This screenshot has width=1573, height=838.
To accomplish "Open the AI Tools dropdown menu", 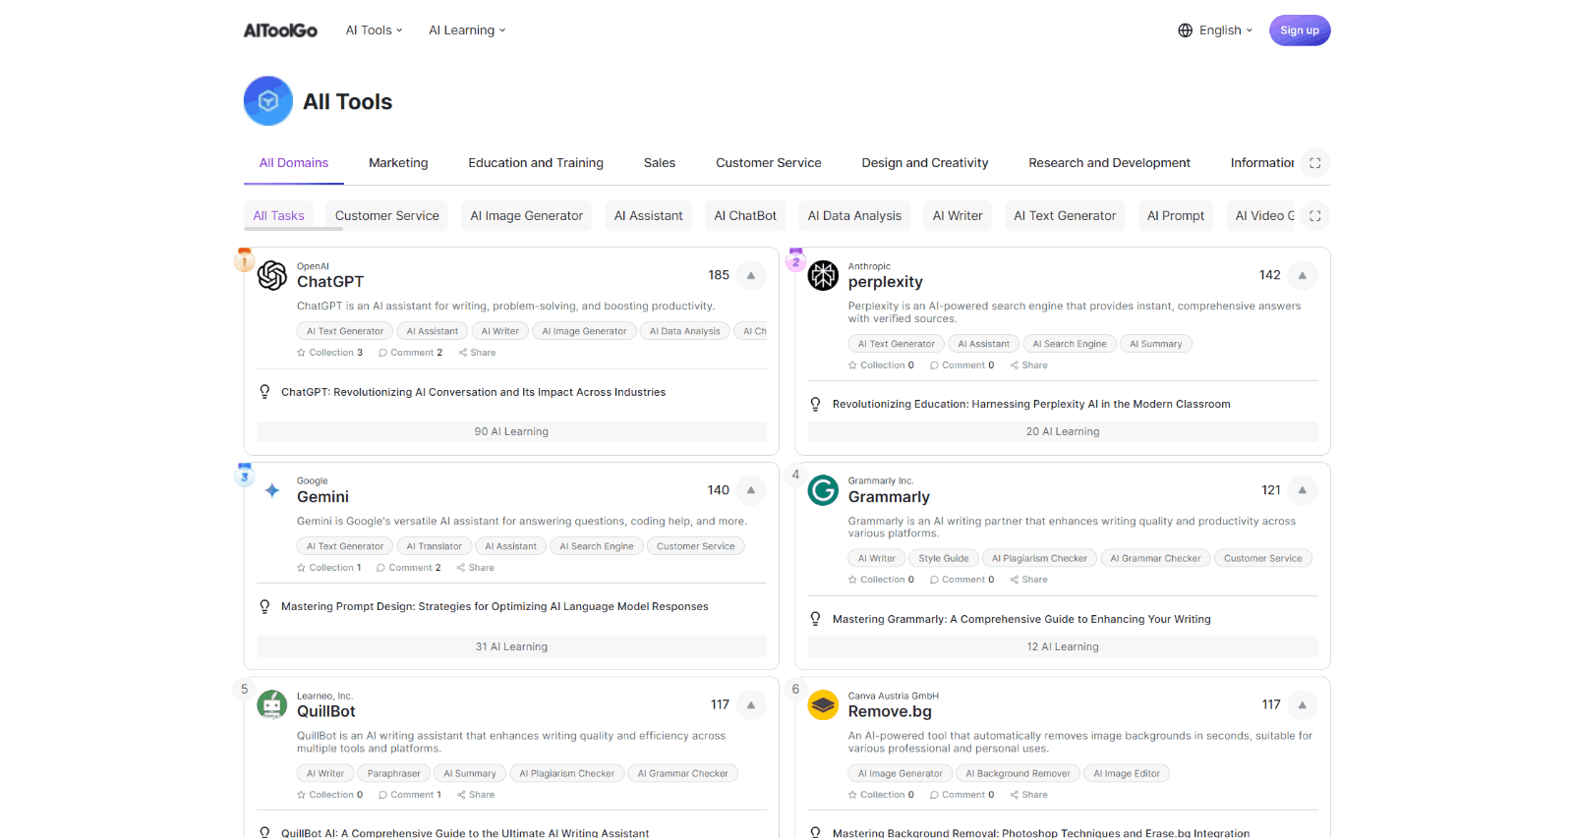I will (x=374, y=30).
